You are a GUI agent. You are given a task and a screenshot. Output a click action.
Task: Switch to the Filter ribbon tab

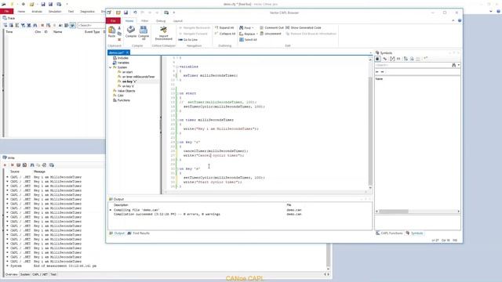144,21
